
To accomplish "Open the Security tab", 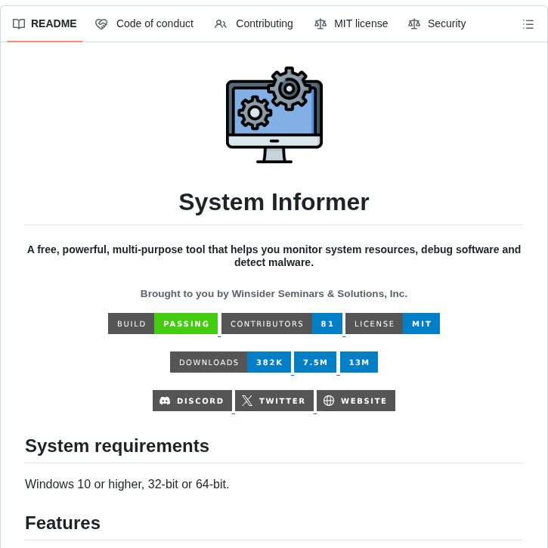I will [x=437, y=23].
